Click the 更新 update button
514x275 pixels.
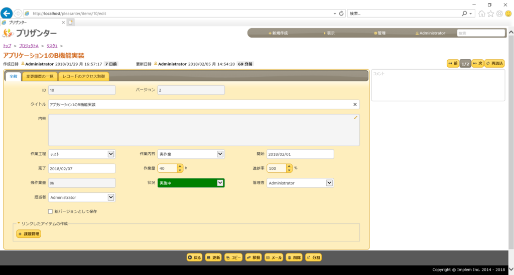[x=213, y=257]
